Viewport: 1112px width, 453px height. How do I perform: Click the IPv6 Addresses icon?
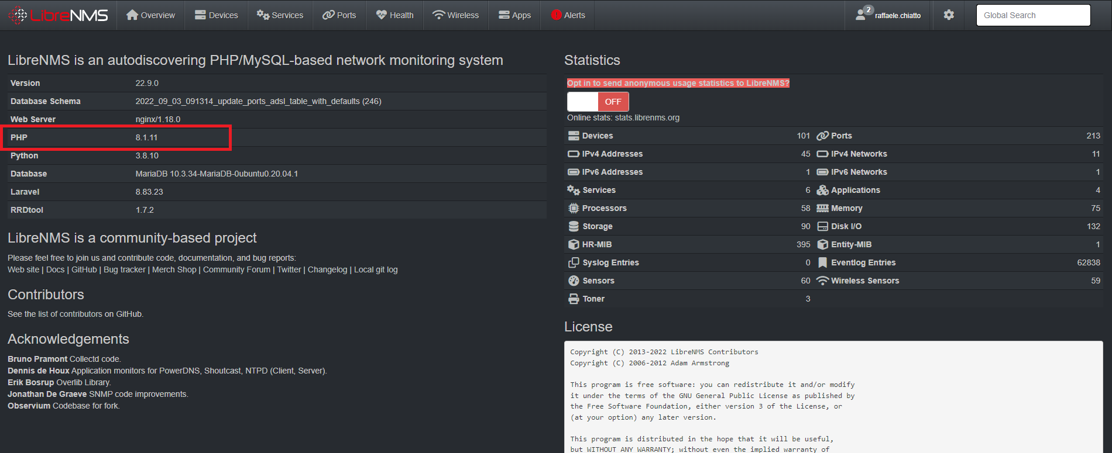click(574, 172)
